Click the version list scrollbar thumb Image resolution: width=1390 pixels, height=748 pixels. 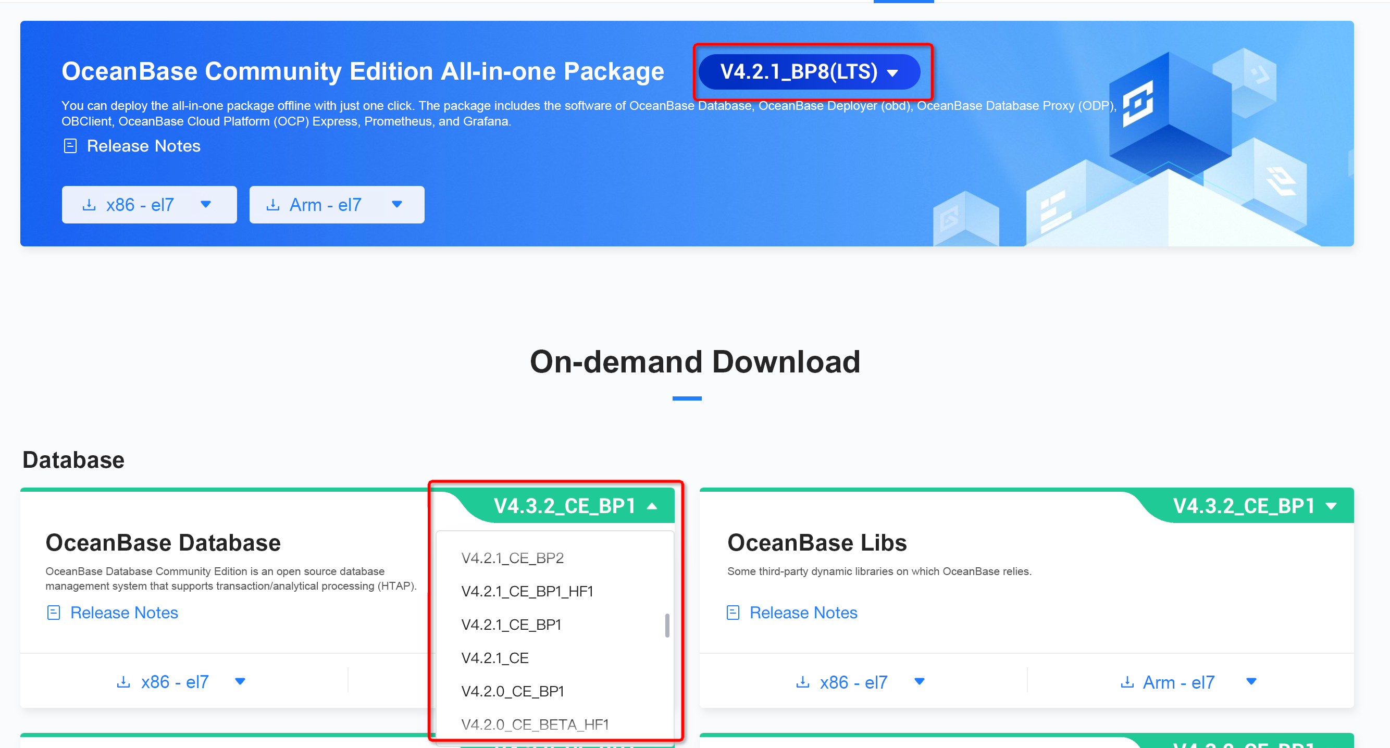tap(667, 626)
